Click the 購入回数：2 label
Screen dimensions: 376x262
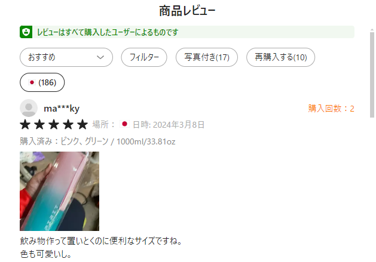tap(331, 109)
